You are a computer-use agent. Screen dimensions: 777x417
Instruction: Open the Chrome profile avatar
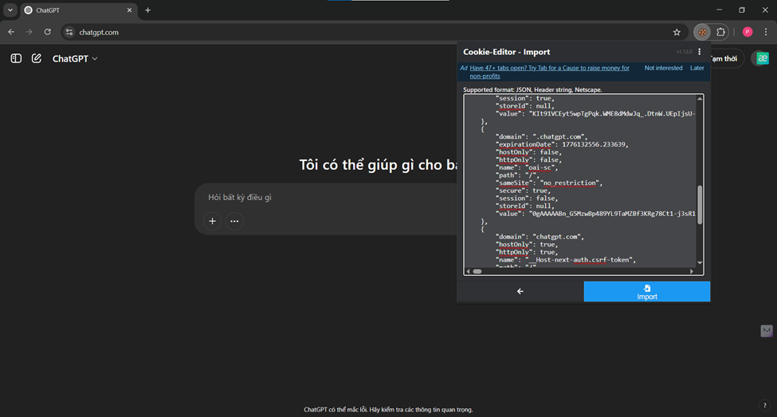coord(748,32)
